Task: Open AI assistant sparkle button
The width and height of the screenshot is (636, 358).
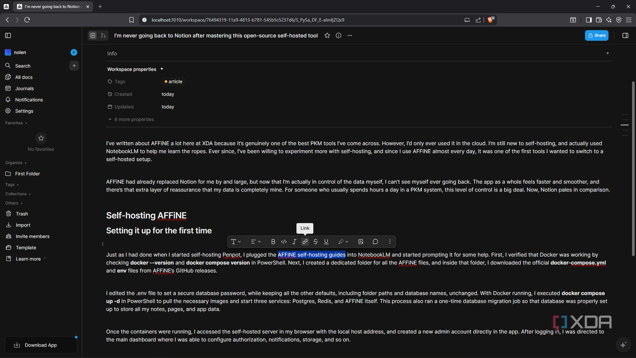Action: [623, 345]
